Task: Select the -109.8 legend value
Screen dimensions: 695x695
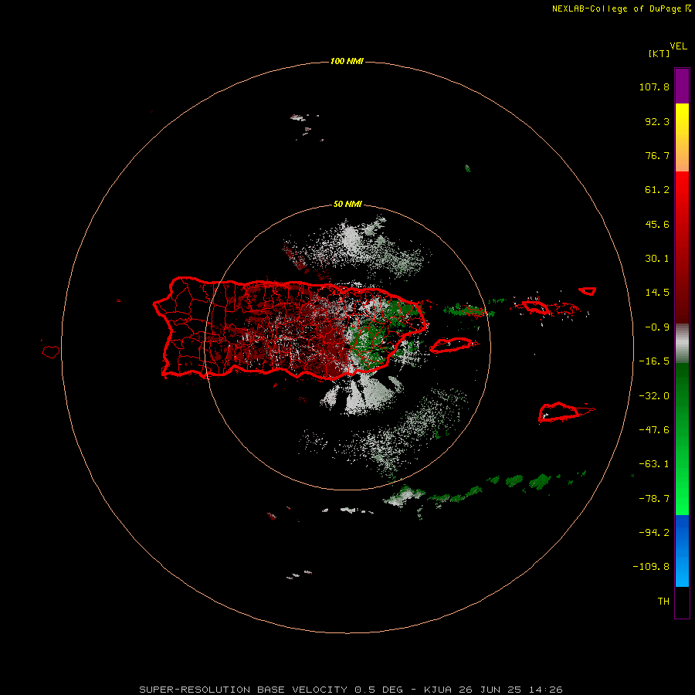Action: pos(651,567)
